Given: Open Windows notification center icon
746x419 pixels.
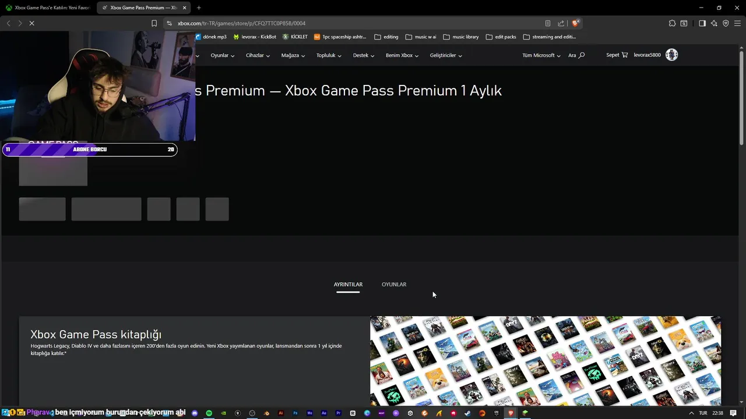Looking at the screenshot, I should coord(733,413).
